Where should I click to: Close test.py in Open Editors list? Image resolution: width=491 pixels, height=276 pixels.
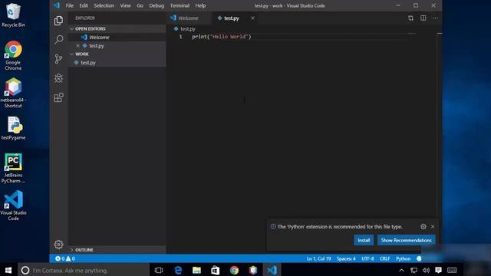77,46
